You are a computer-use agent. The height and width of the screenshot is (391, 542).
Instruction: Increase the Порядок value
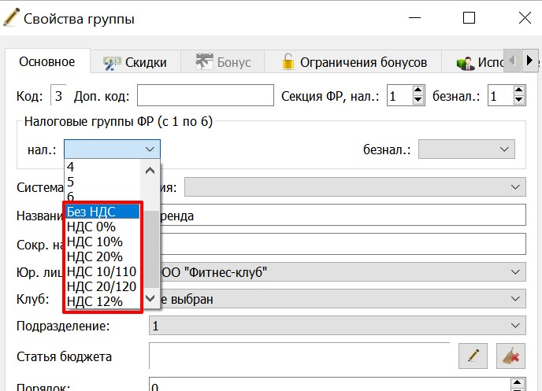tap(517, 382)
